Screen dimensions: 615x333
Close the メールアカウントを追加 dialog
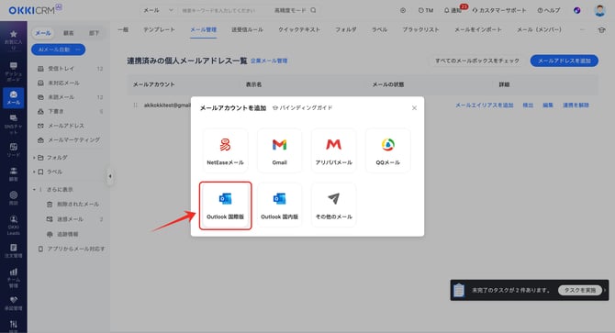click(414, 107)
